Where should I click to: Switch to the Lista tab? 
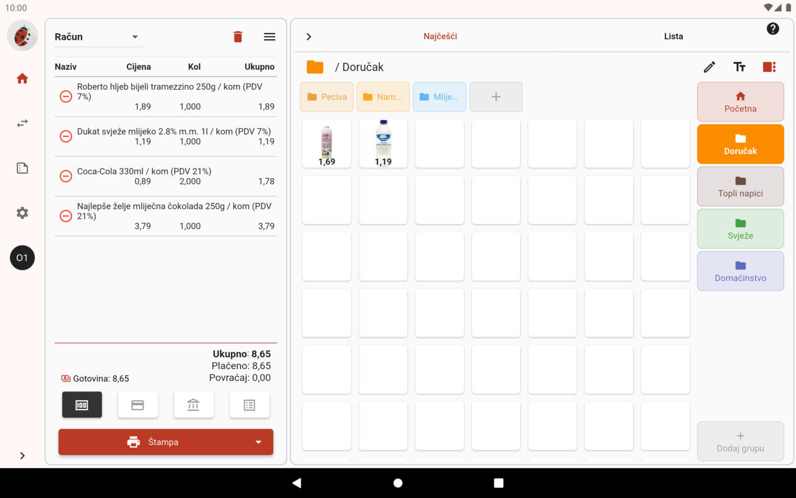pos(673,36)
